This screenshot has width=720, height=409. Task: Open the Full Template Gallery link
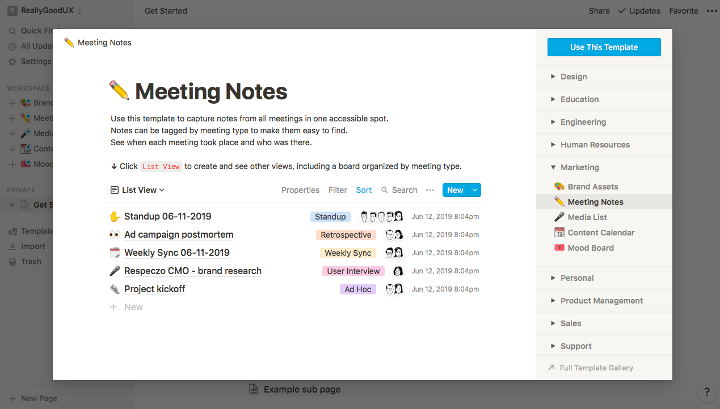click(596, 368)
